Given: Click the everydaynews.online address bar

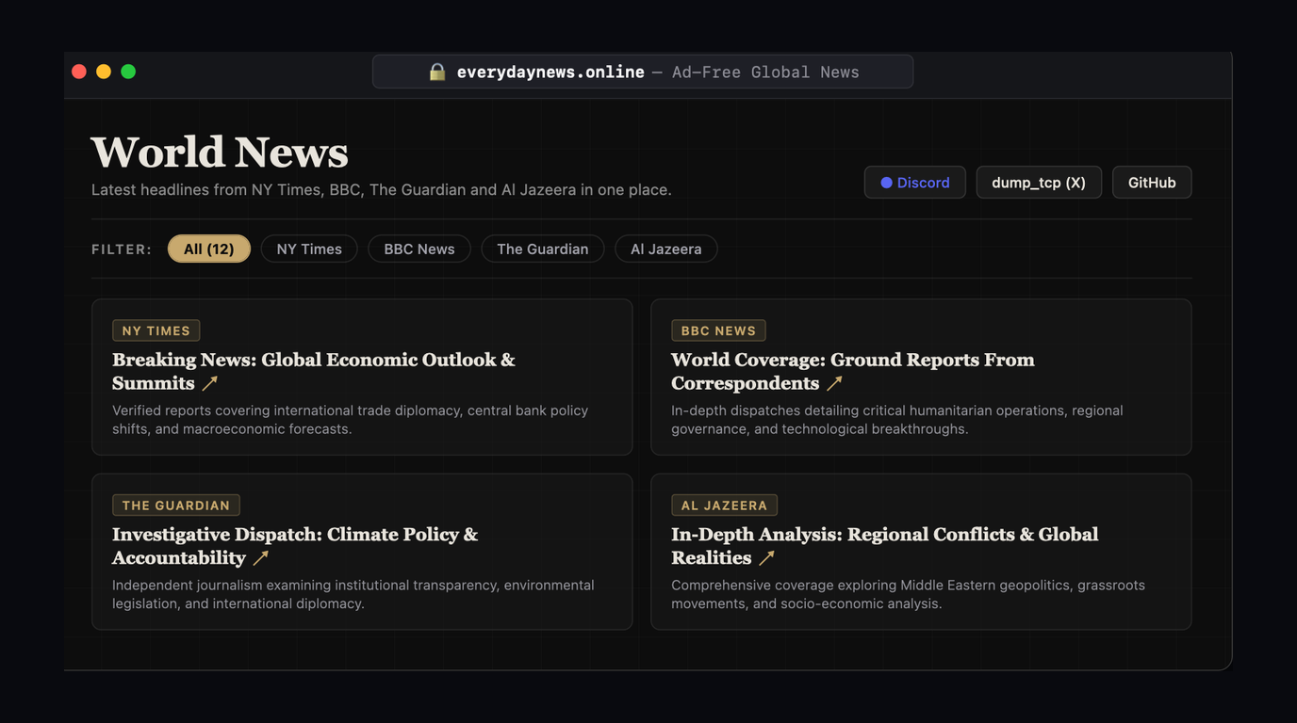Looking at the screenshot, I should pyautogui.click(x=643, y=72).
